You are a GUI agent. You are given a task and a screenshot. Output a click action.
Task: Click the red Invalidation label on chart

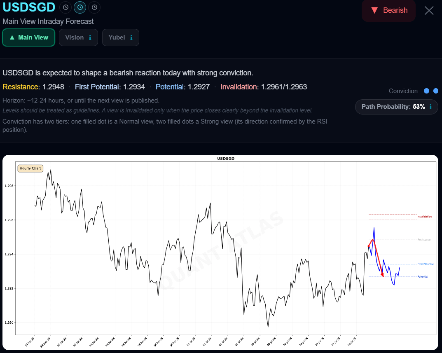point(425,217)
